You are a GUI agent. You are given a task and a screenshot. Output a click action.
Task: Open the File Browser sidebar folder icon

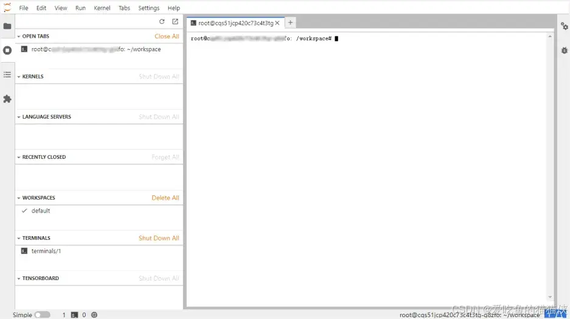[7, 26]
